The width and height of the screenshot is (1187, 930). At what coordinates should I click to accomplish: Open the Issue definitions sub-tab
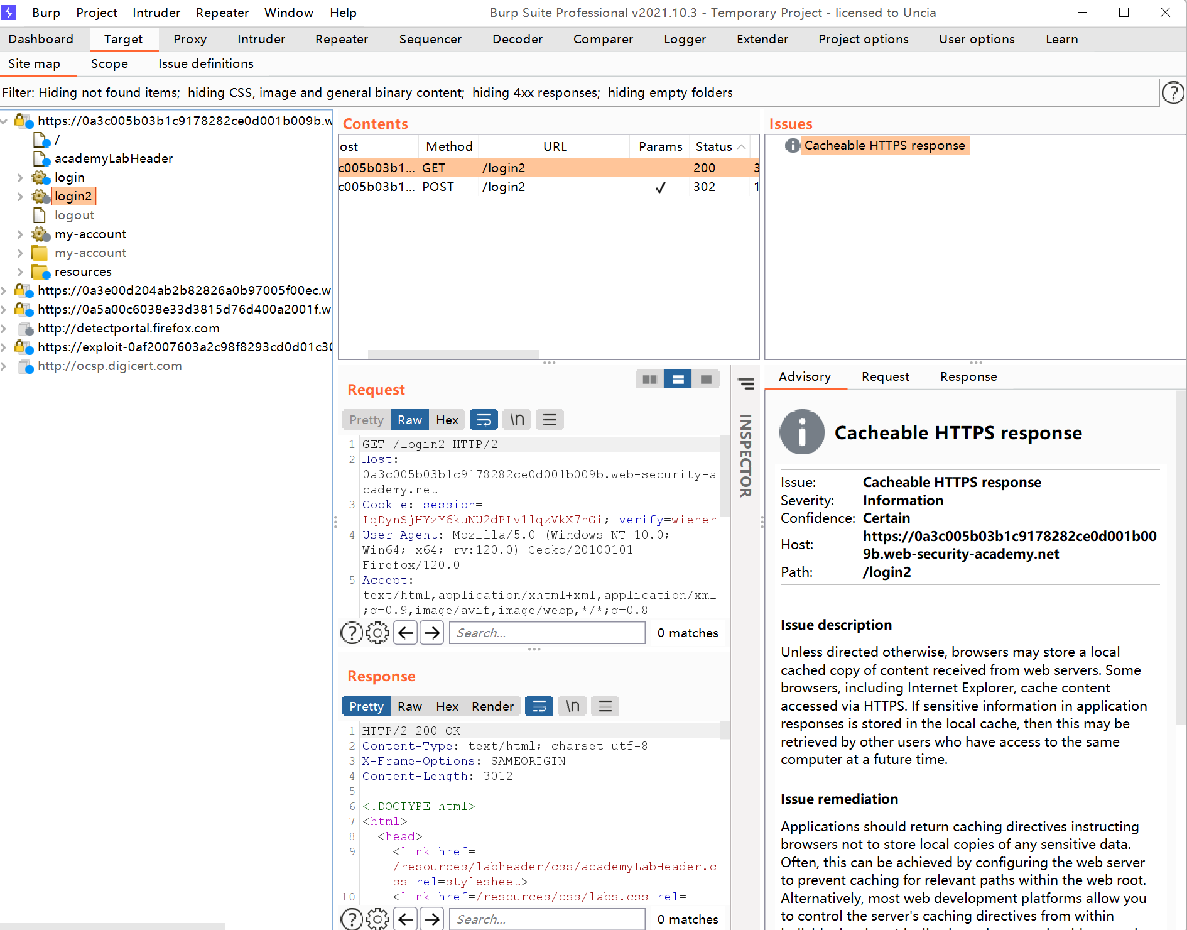(206, 63)
